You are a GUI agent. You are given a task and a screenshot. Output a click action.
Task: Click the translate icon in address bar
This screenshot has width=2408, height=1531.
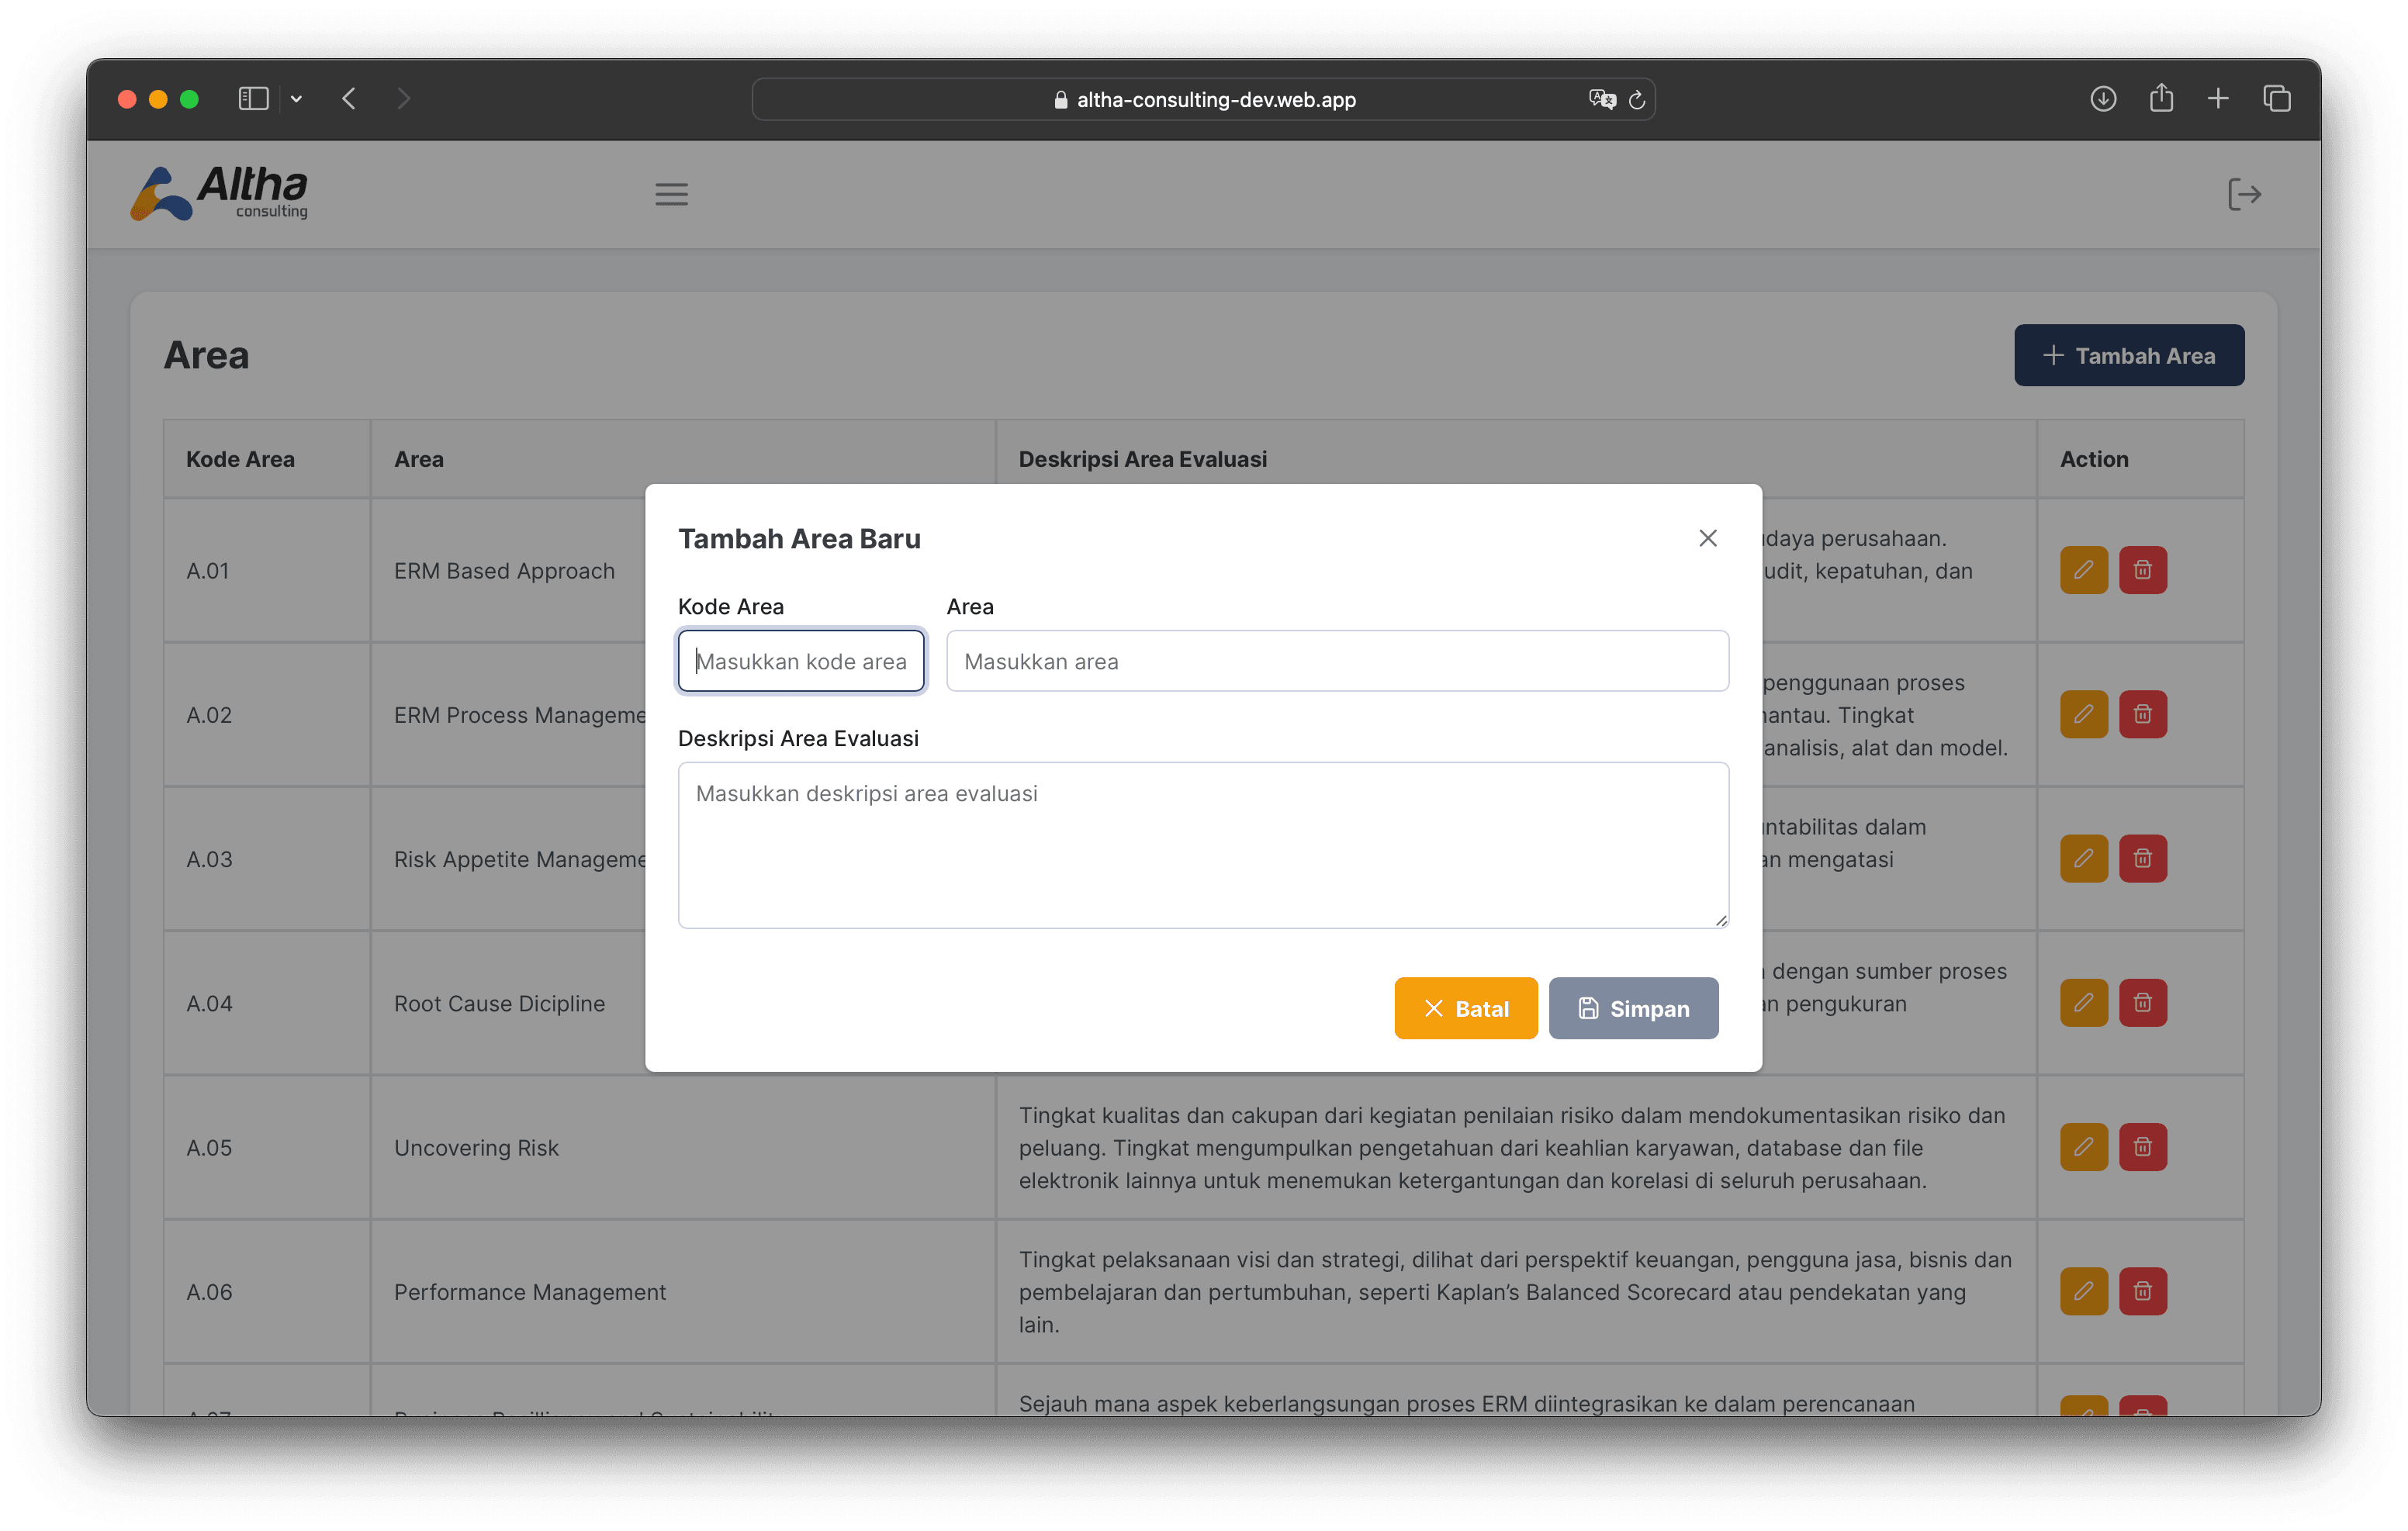pos(1601,99)
